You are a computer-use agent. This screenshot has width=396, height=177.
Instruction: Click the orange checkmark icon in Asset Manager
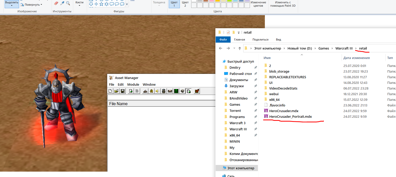(197, 91)
